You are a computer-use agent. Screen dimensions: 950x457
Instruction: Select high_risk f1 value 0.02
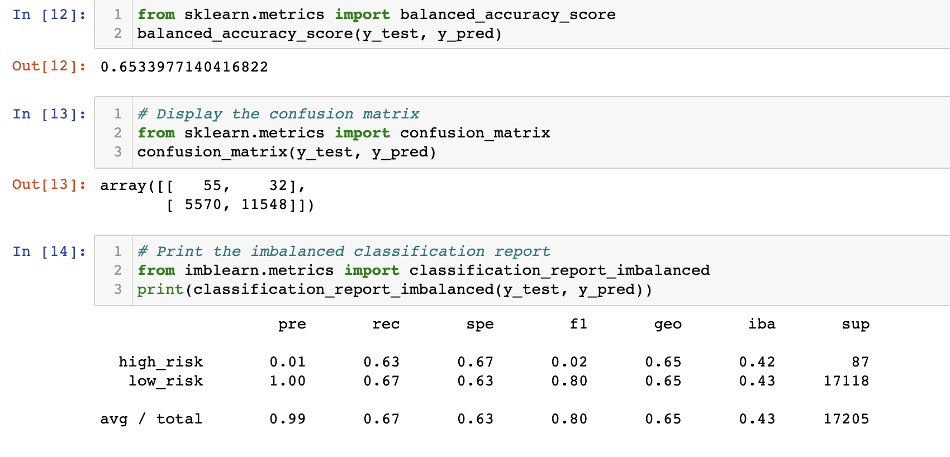[x=569, y=362]
